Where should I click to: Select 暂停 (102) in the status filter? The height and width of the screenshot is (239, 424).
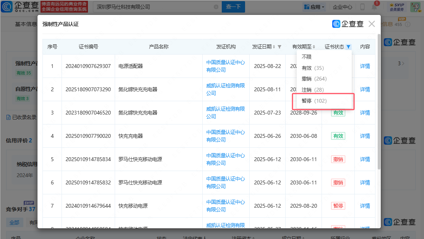[x=314, y=101]
